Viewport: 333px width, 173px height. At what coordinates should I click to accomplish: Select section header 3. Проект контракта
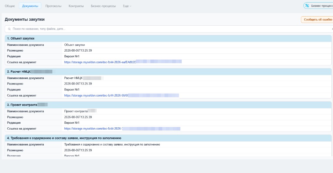(168, 105)
